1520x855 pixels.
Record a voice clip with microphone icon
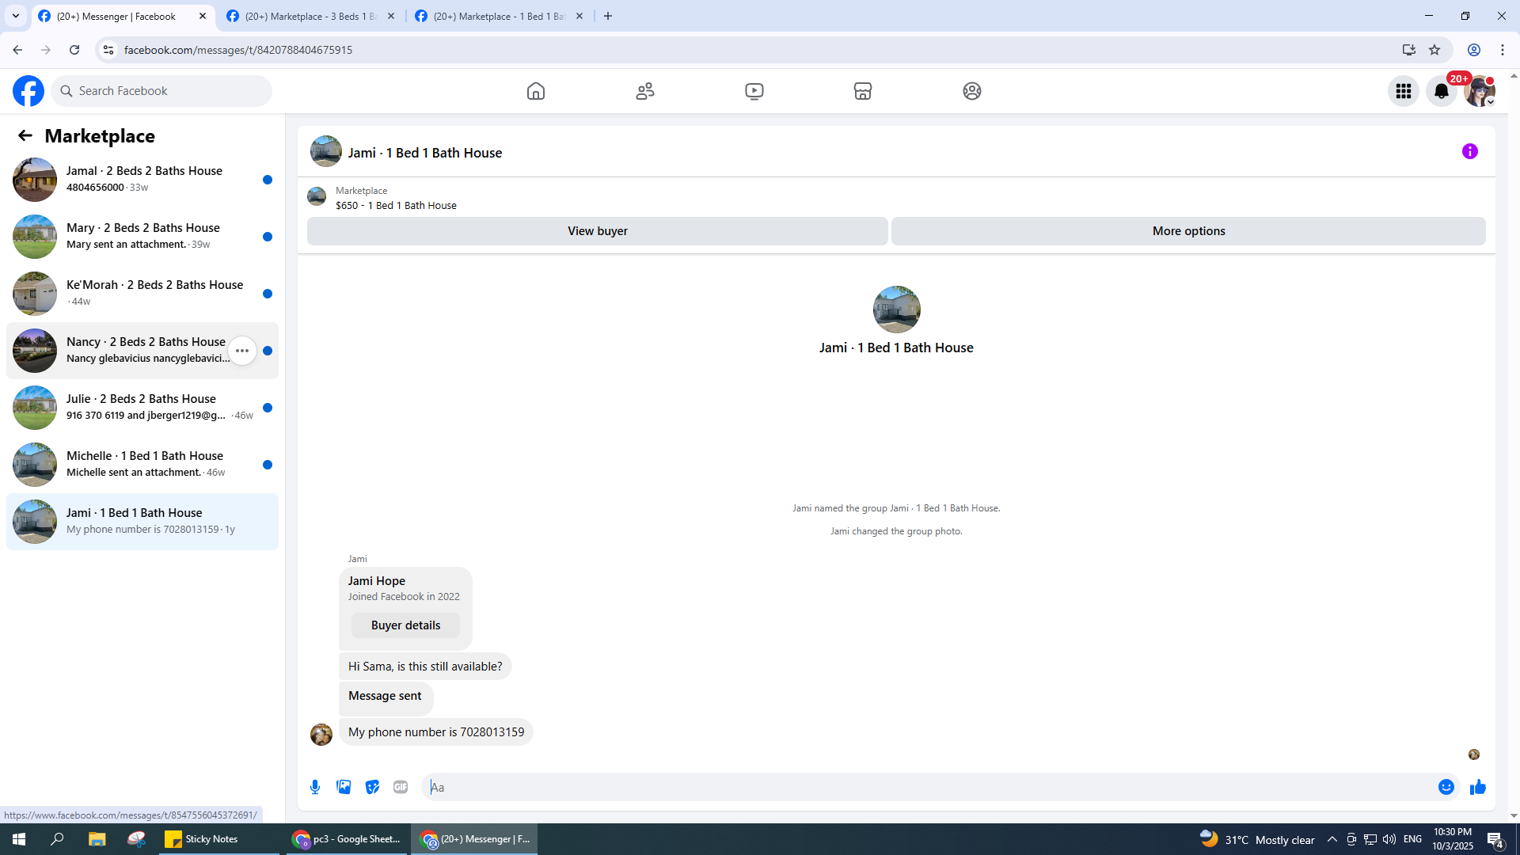(x=315, y=787)
